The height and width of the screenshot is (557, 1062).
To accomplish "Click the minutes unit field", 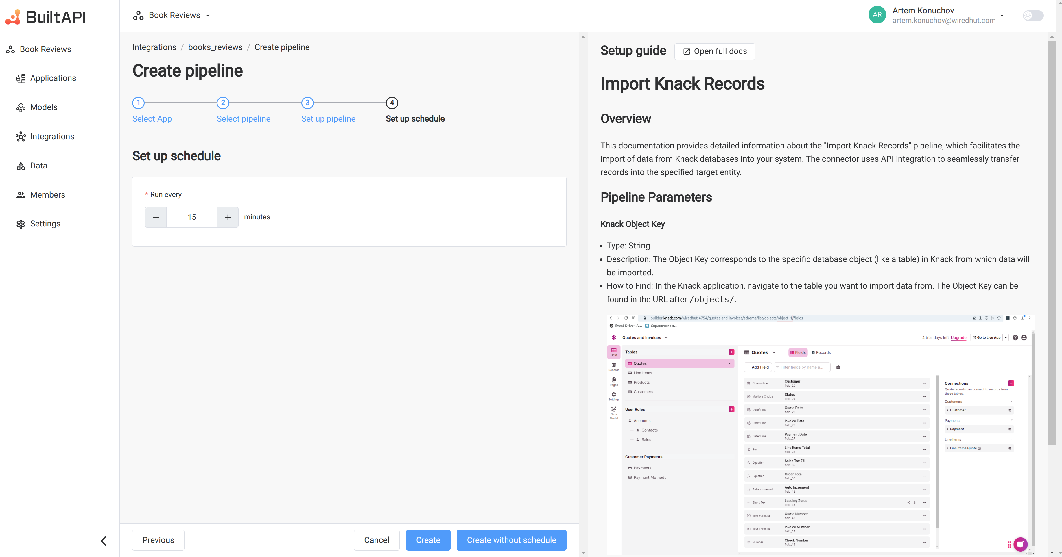I will point(257,217).
